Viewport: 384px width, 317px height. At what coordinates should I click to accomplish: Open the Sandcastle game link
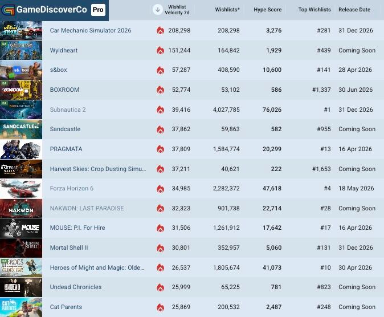(x=65, y=129)
